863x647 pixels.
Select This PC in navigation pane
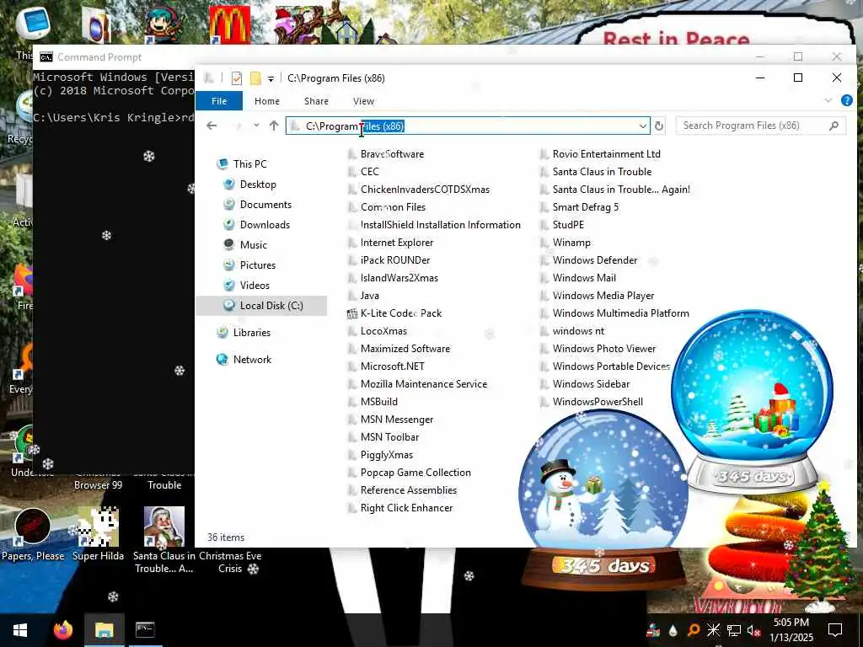[249, 164]
